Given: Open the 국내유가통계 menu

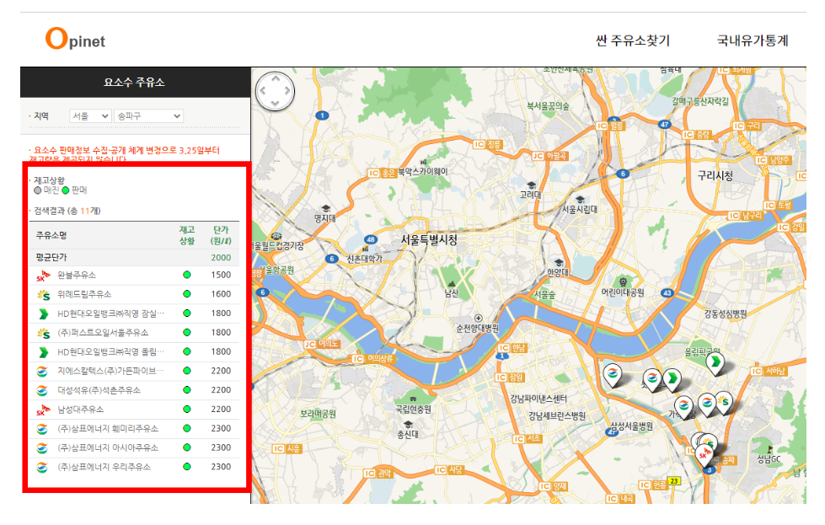Looking at the screenshot, I should 753,40.
